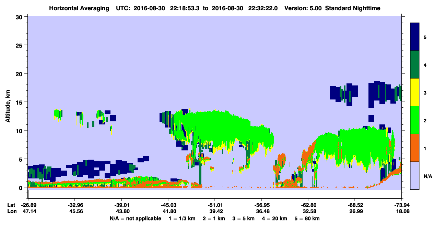
Task: Click the y-axis tick label 30
Action: click(x=20, y=16)
